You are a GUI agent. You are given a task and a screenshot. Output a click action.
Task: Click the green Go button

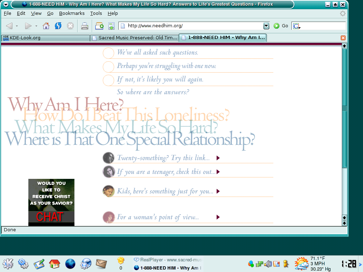[281, 26]
